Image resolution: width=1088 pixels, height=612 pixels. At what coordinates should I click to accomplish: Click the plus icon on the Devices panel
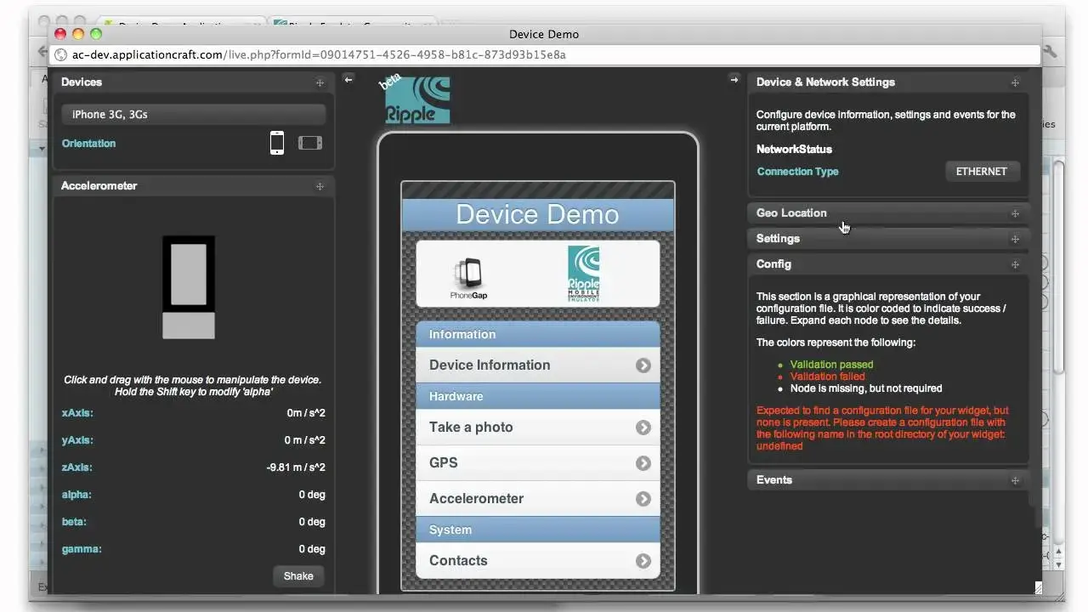click(x=320, y=82)
